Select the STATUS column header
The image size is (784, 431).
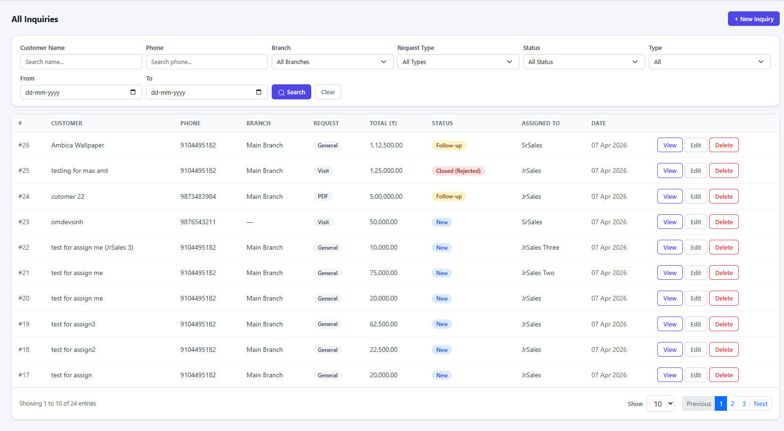(442, 123)
